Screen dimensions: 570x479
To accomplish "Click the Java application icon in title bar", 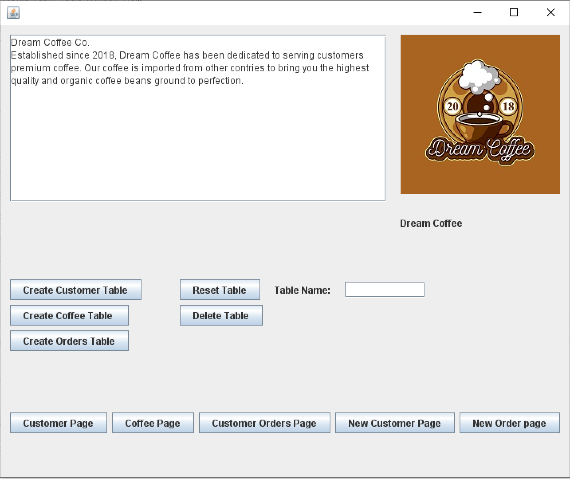I will pos(13,13).
